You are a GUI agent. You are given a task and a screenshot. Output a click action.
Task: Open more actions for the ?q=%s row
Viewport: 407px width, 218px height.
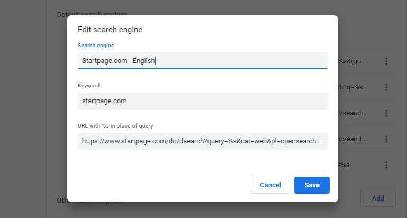point(386,87)
